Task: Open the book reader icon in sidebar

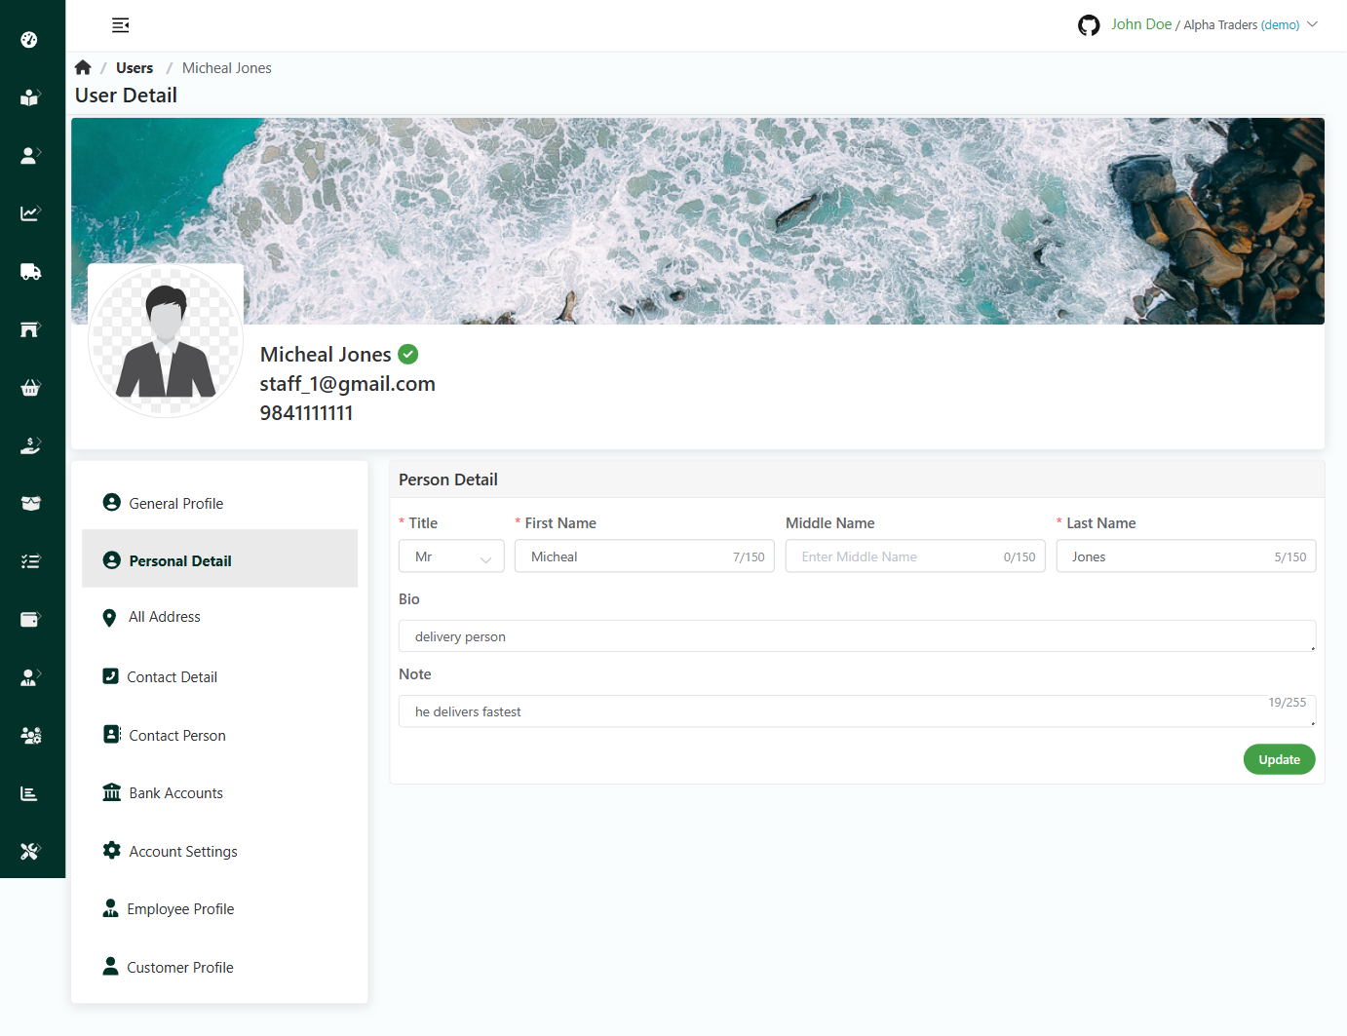Action: (x=29, y=97)
